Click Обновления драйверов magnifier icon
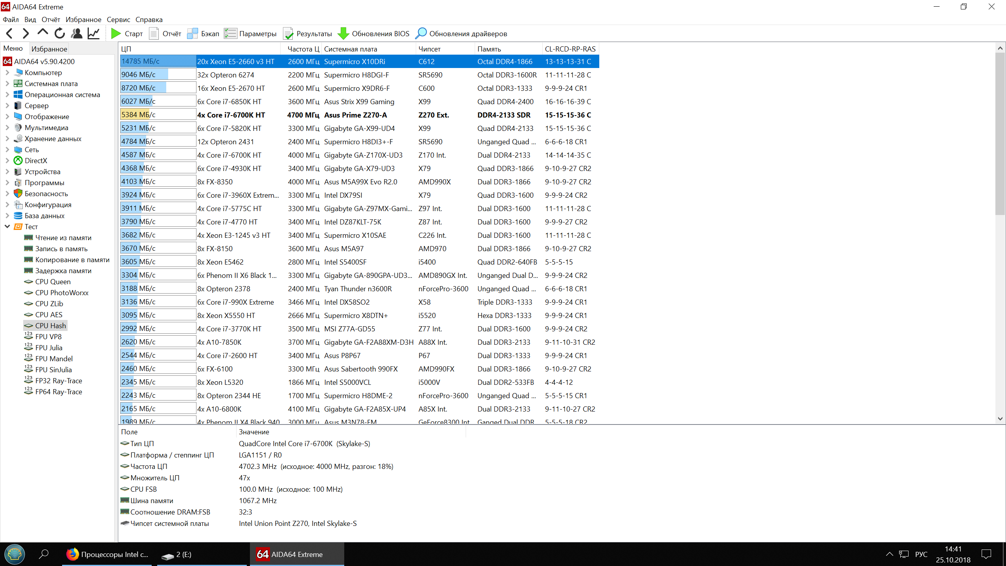Image resolution: width=1006 pixels, height=566 pixels. coord(421,34)
